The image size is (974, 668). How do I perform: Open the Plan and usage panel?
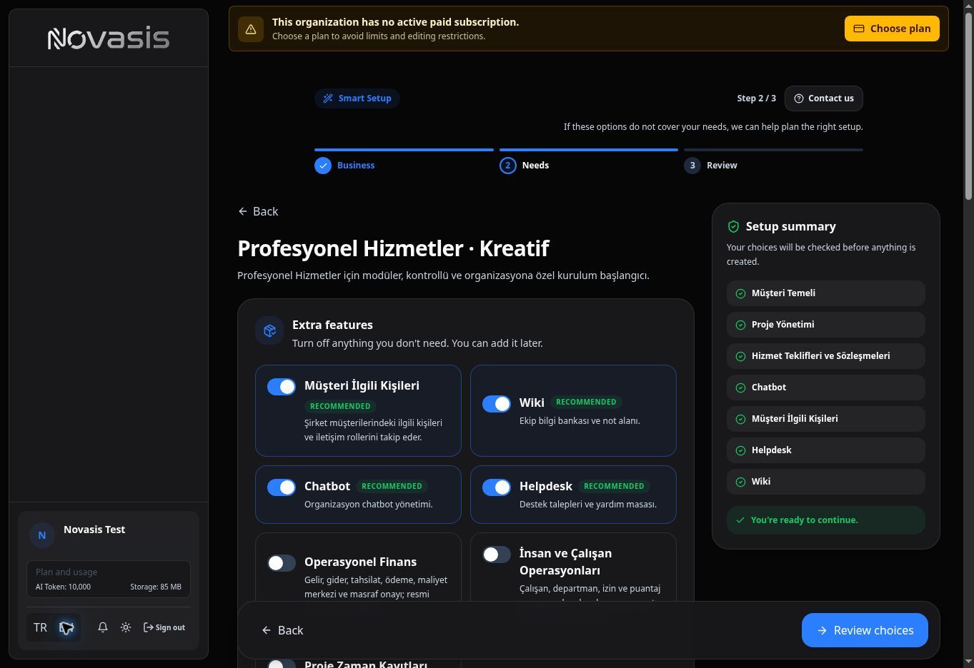click(109, 579)
